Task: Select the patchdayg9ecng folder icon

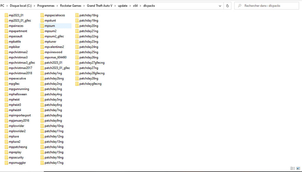Action: tap(77, 84)
